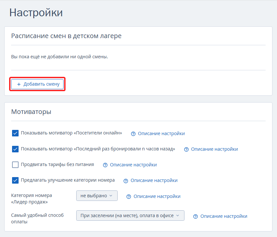Viewport: 277px width, 237px height.
Task: Open «Описание настройки» link next to «не выбрано»
Action: coord(157,196)
